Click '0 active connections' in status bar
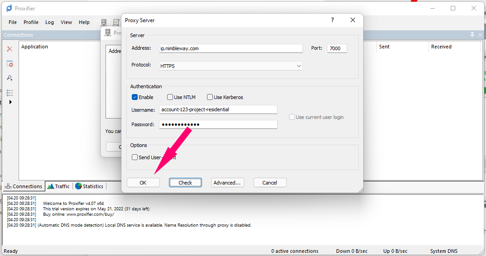The image size is (486, 256). tap(295, 251)
